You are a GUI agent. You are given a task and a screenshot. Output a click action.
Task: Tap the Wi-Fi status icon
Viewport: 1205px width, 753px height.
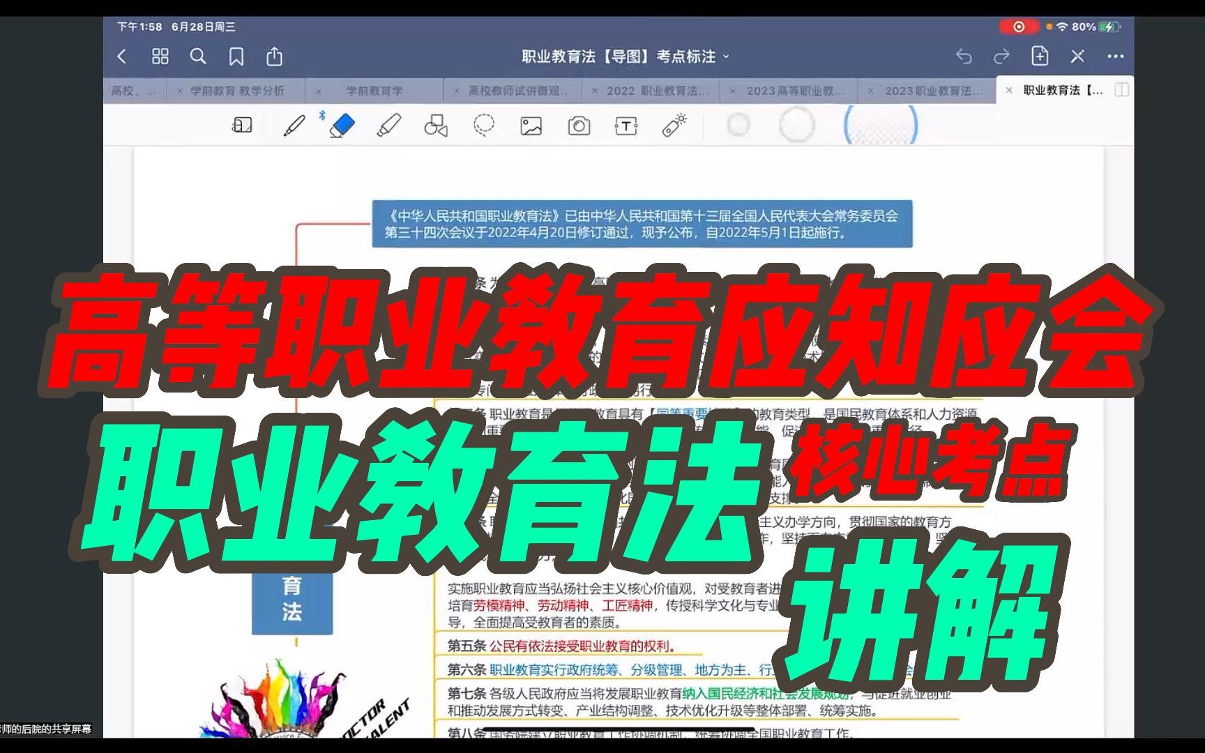coord(1062,26)
